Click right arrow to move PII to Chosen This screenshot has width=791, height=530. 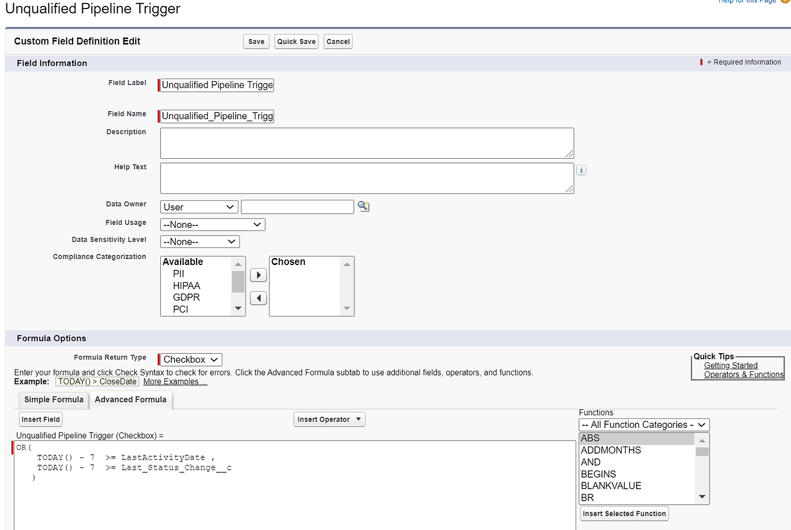[258, 275]
